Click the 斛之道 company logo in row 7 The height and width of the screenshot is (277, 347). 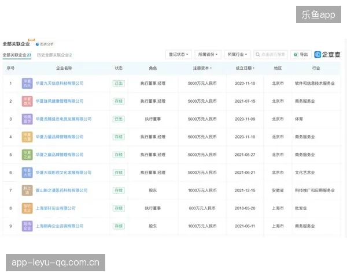tap(27, 190)
